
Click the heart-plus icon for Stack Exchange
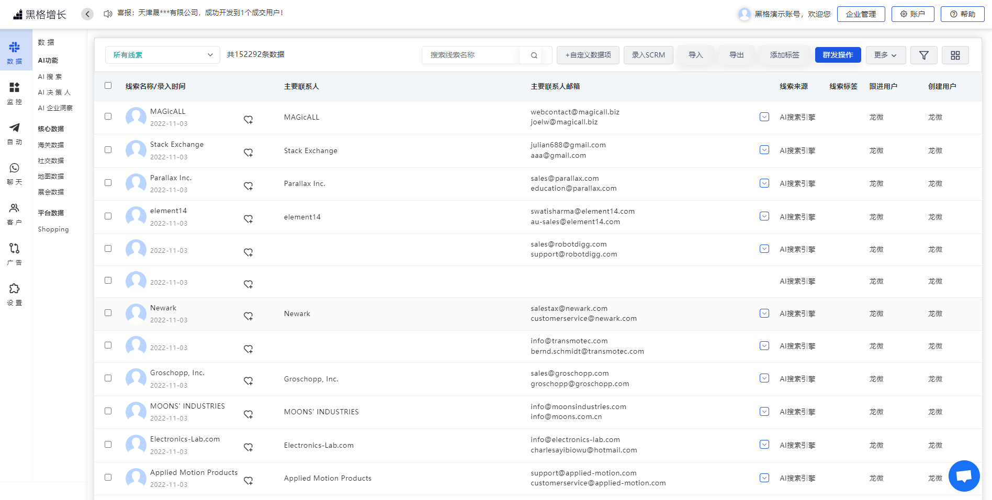click(249, 153)
